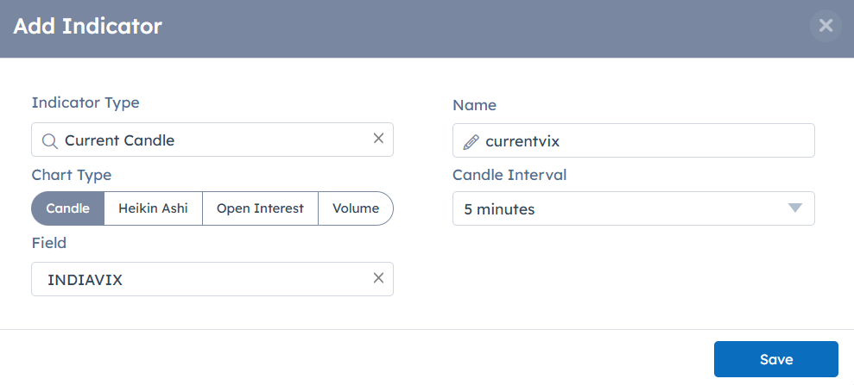854x385 pixels.
Task: Click the Name label above the input
Action: pyautogui.click(x=474, y=105)
